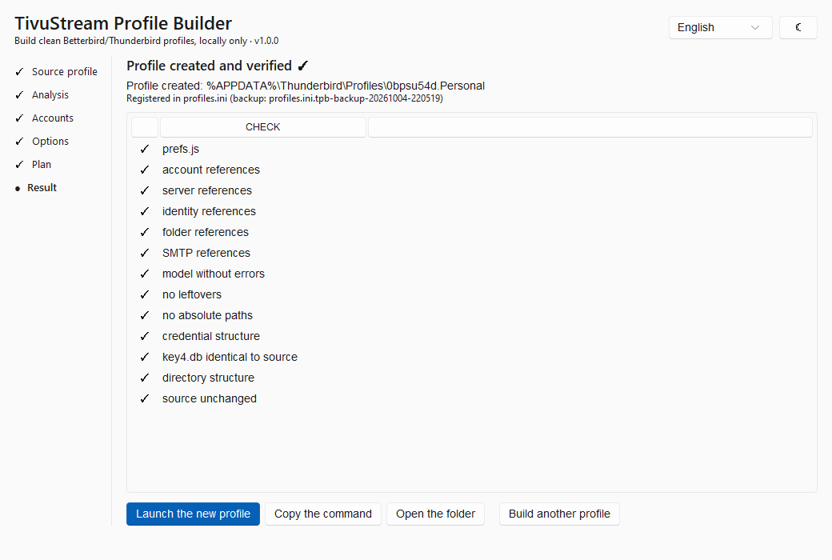Viewport: 832px width, 560px height.
Task: Click the checkmark beside no absolute paths
Action: 145,315
